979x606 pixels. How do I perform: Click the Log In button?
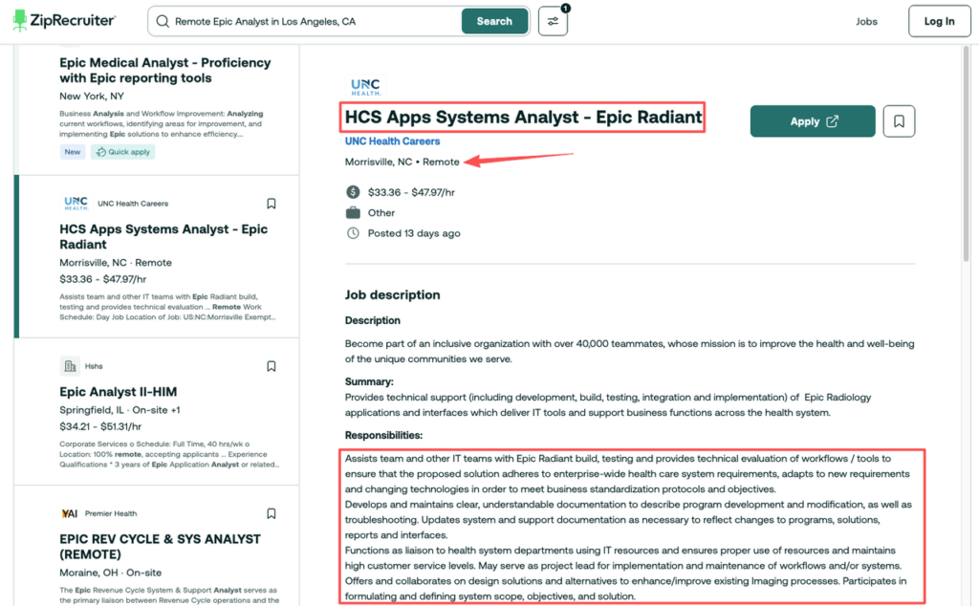939,20
